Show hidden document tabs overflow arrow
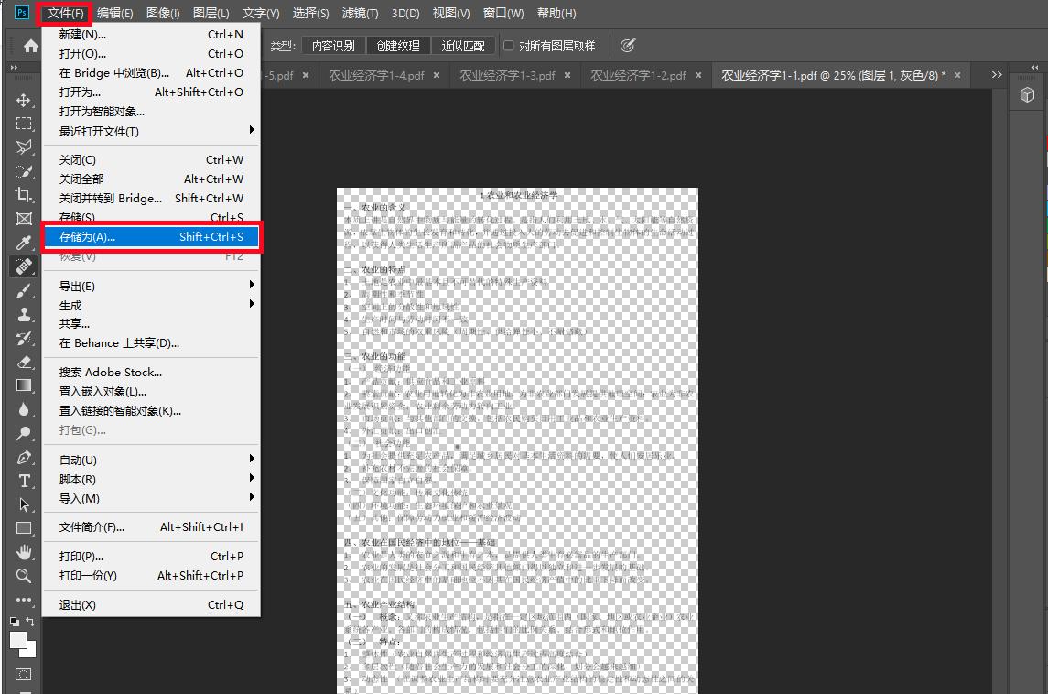This screenshot has height=694, width=1048. coord(997,75)
